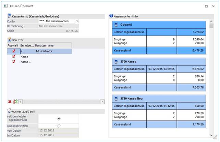Sort by the Benutzername column header
Viewport: 220px width, 142px height.
click(x=53, y=45)
